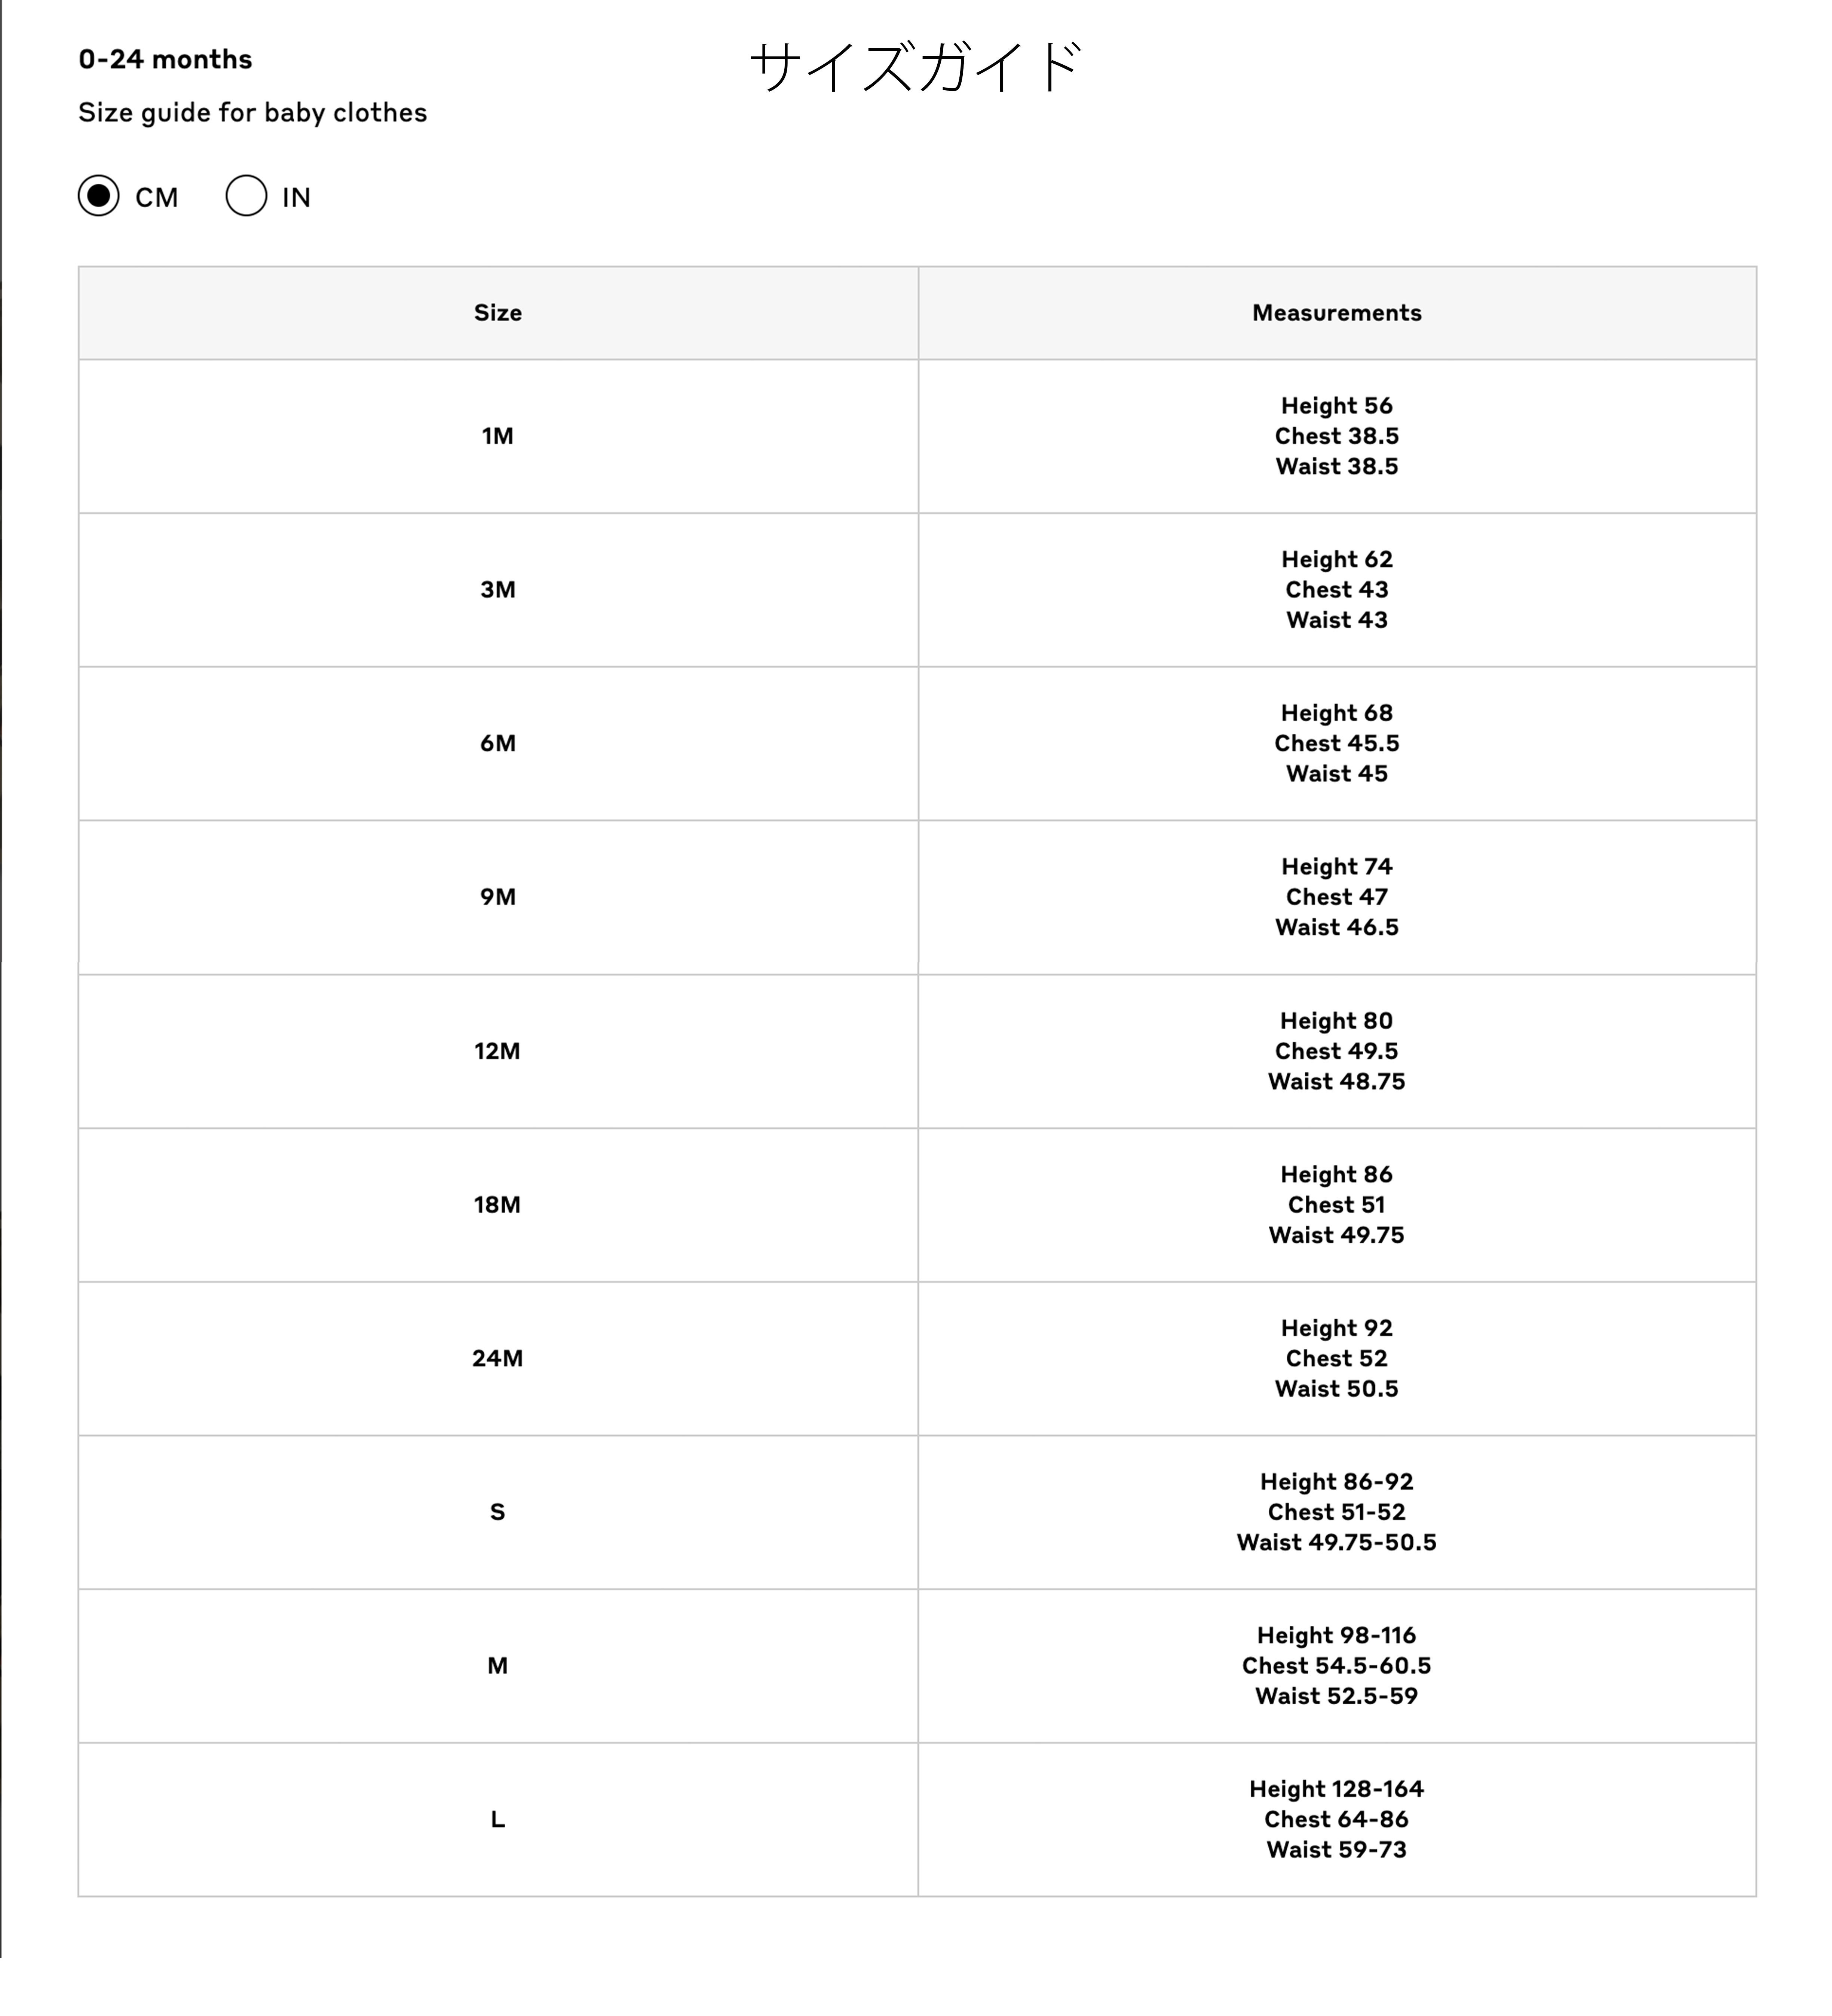The height and width of the screenshot is (2016, 1832).
Task: Click the 24M size cell
Action: (x=498, y=1358)
